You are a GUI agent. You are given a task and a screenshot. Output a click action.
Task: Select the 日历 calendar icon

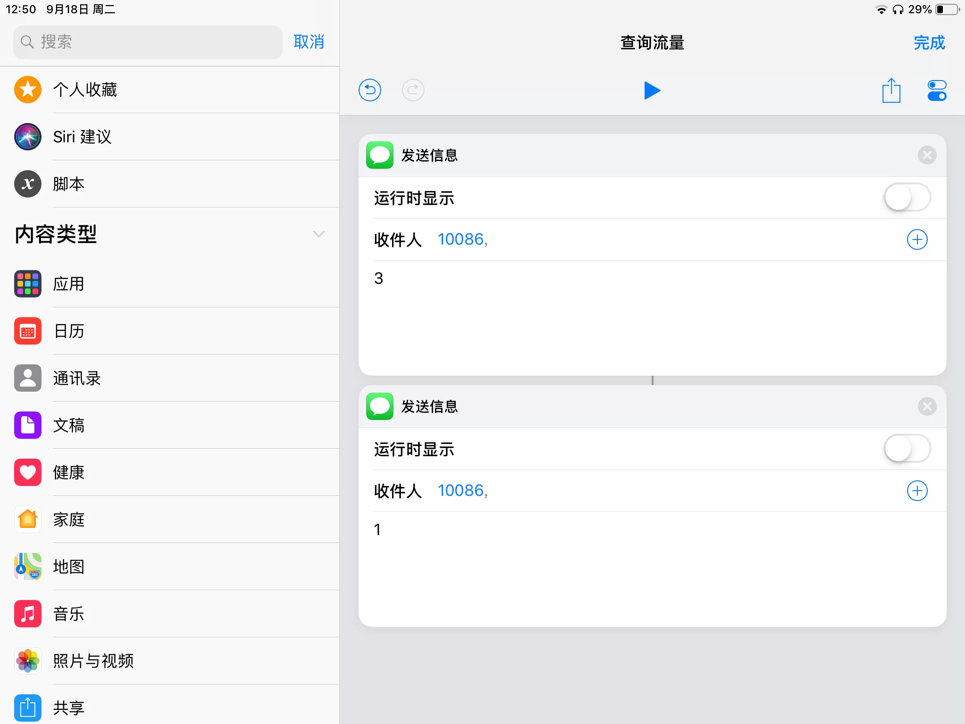[28, 331]
